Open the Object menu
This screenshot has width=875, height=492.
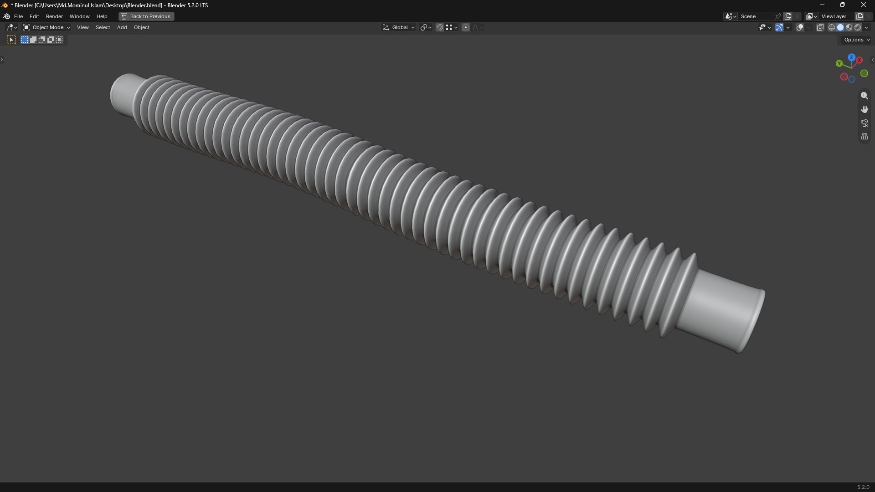click(x=141, y=28)
